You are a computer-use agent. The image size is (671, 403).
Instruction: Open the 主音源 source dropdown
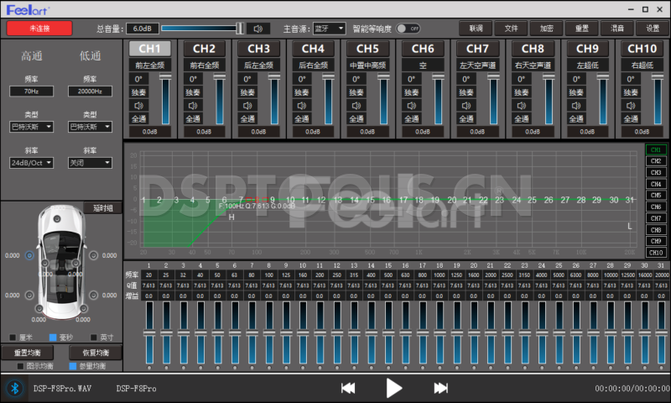[x=329, y=29]
